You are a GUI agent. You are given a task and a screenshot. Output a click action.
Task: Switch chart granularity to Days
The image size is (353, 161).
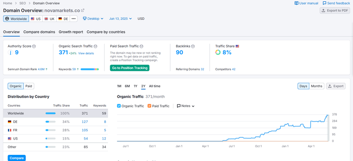tap(303, 86)
